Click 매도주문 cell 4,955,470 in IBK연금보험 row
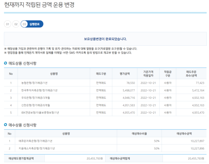This screenshot has height=164, width=209. tap(198, 113)
